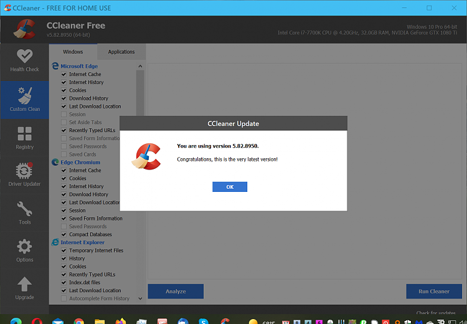Enable the Saved Cards checkbox
The width and height of the screenshot is (467, 324).
64,155
